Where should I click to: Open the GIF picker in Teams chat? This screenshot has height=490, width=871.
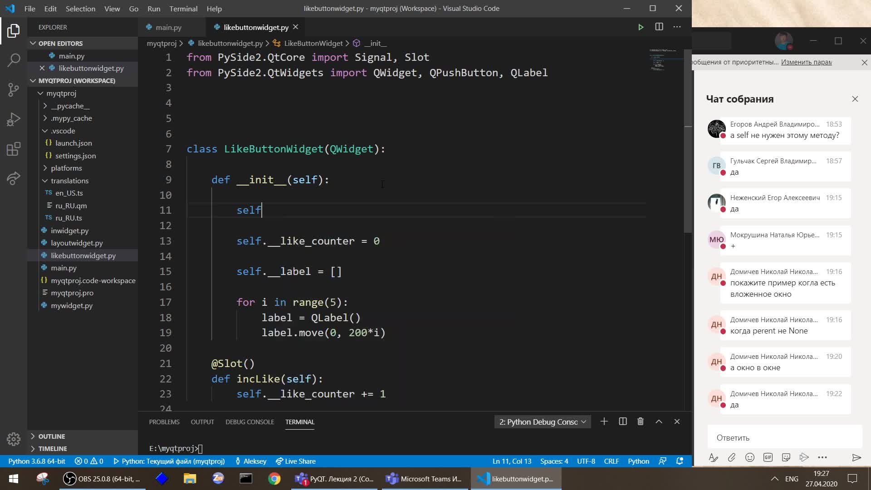coord(768,457)
